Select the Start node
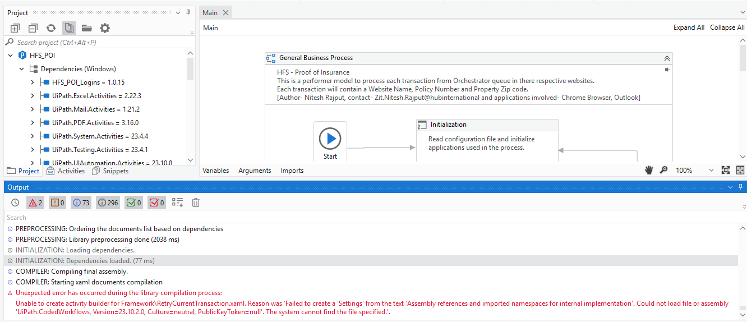The height and width of the screenshot is (322, 747). (x=330, y=141)
